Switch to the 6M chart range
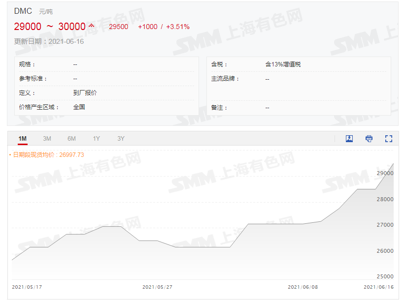405x302 pixels. 71,139
